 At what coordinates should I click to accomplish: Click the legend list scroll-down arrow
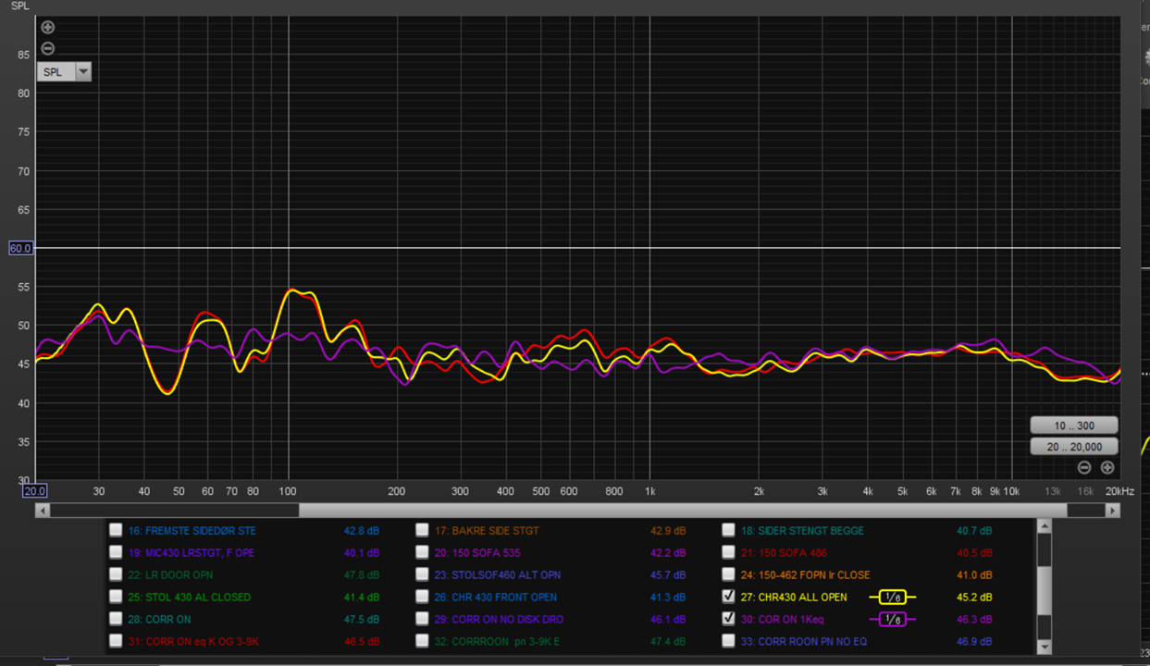coord(1045,647)
